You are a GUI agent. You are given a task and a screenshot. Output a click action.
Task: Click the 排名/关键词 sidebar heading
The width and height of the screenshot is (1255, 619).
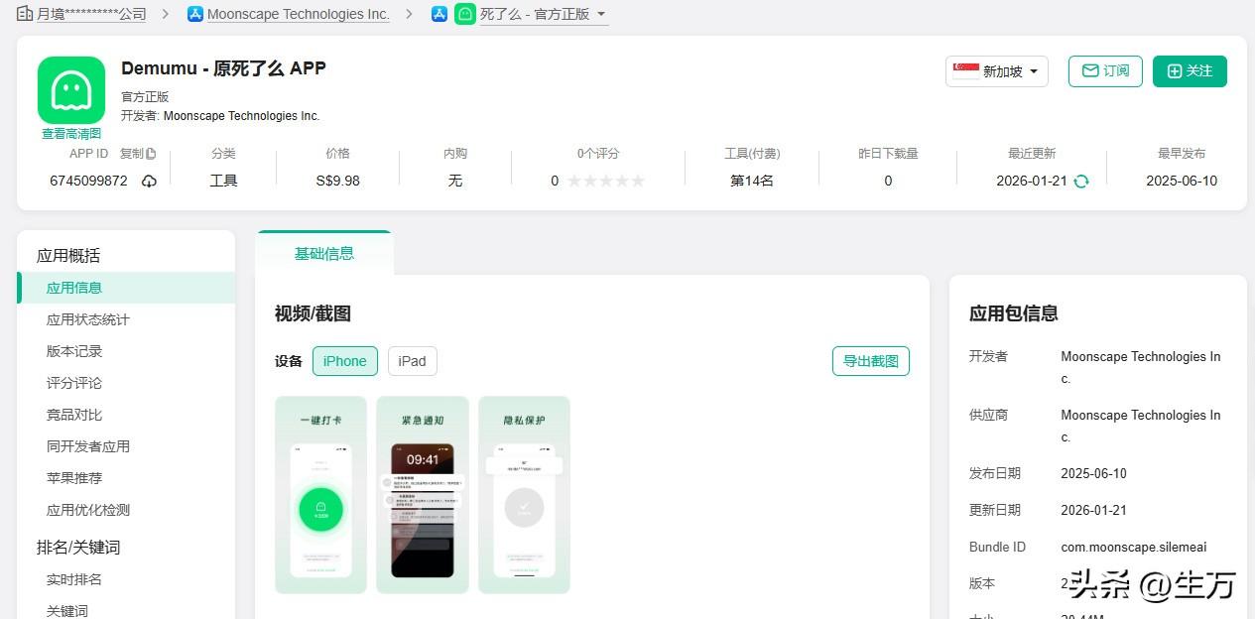78,547
